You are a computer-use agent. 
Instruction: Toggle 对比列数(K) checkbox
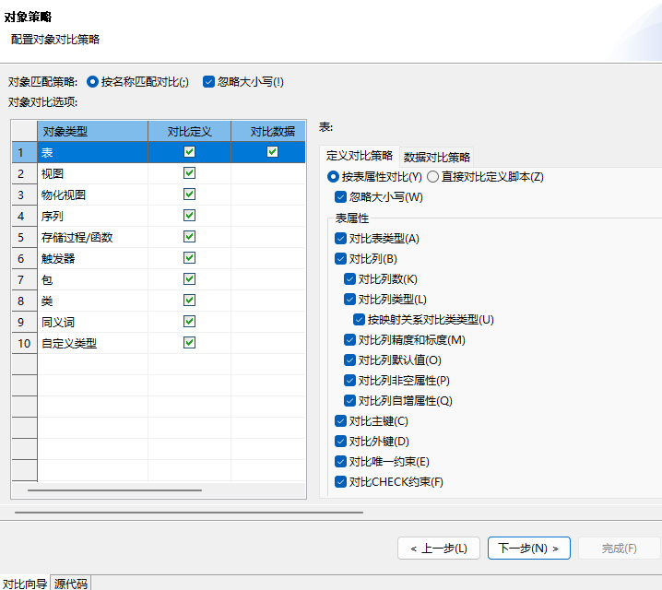[x=349, y=279]
